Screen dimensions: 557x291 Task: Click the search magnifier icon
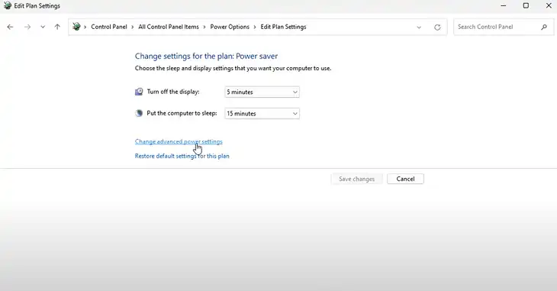coord(544,27)
